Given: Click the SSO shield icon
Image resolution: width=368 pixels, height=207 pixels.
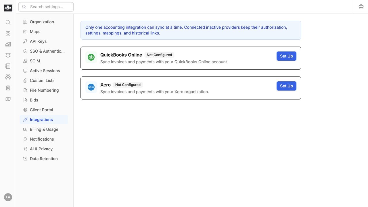Looking at the screenshot, I should [x=25, y=51].
